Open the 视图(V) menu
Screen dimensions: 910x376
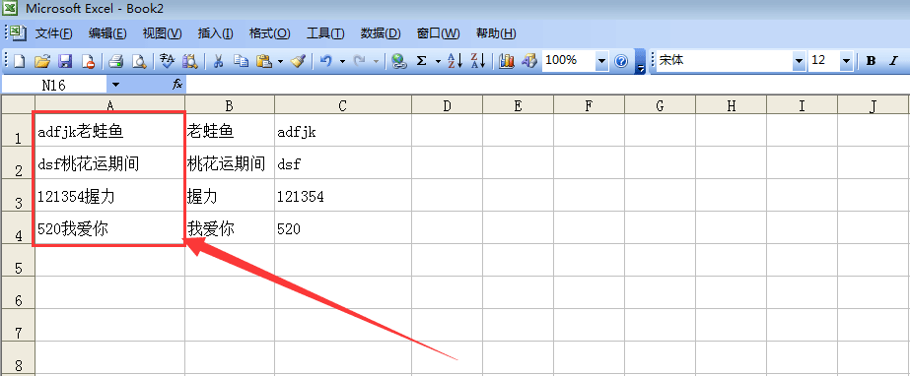pyautogui.click(x=162, y=33)
